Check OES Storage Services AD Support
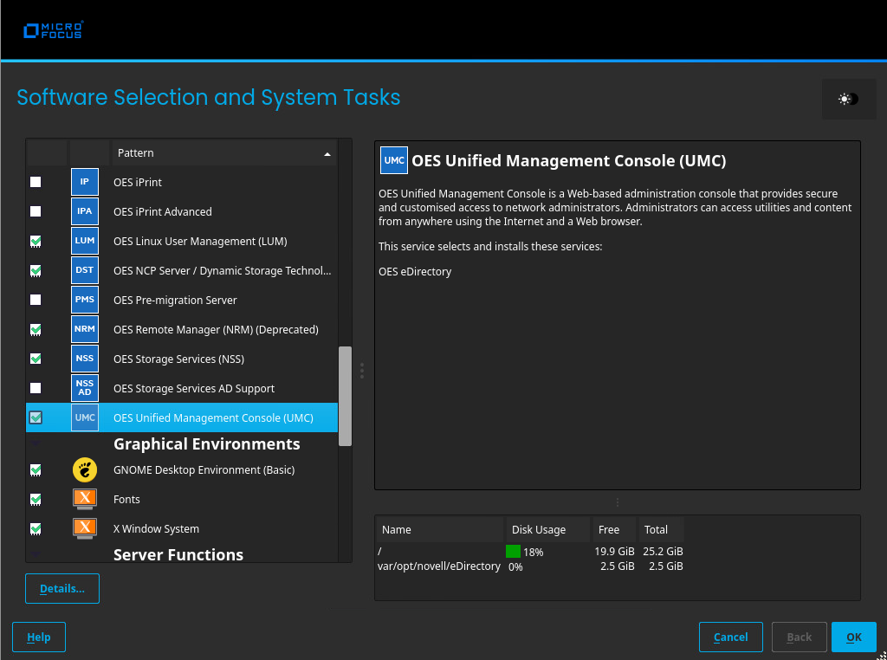Viewport: 887px width, 660px height. click(36, 388)
